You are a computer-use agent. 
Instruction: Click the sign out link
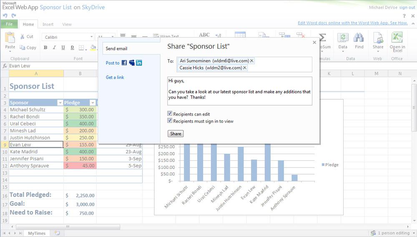pos(407,7)
